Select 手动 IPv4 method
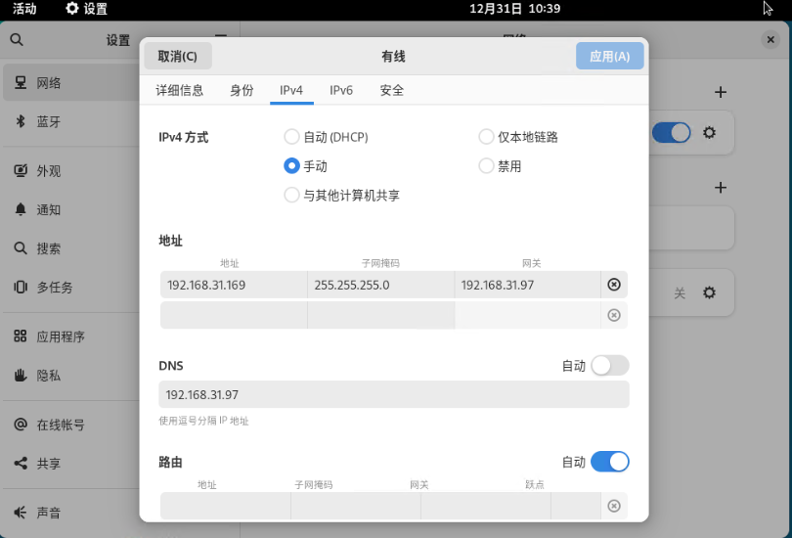This screenshot has height=538, width=792. (306, 165)
